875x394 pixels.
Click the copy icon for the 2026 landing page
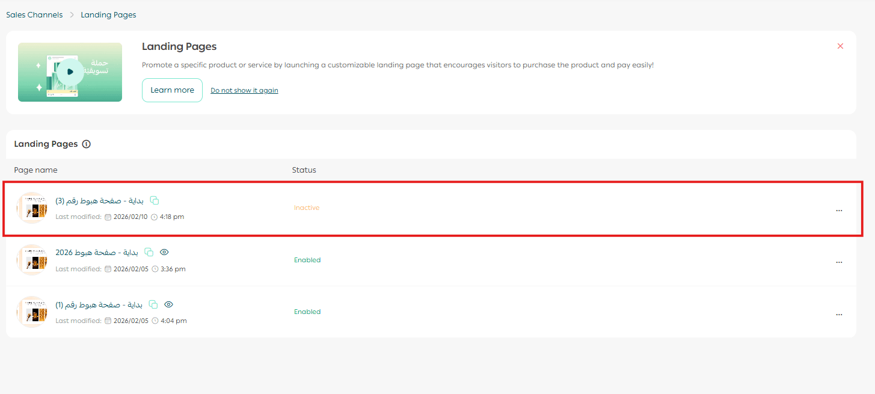pos(149,253)
